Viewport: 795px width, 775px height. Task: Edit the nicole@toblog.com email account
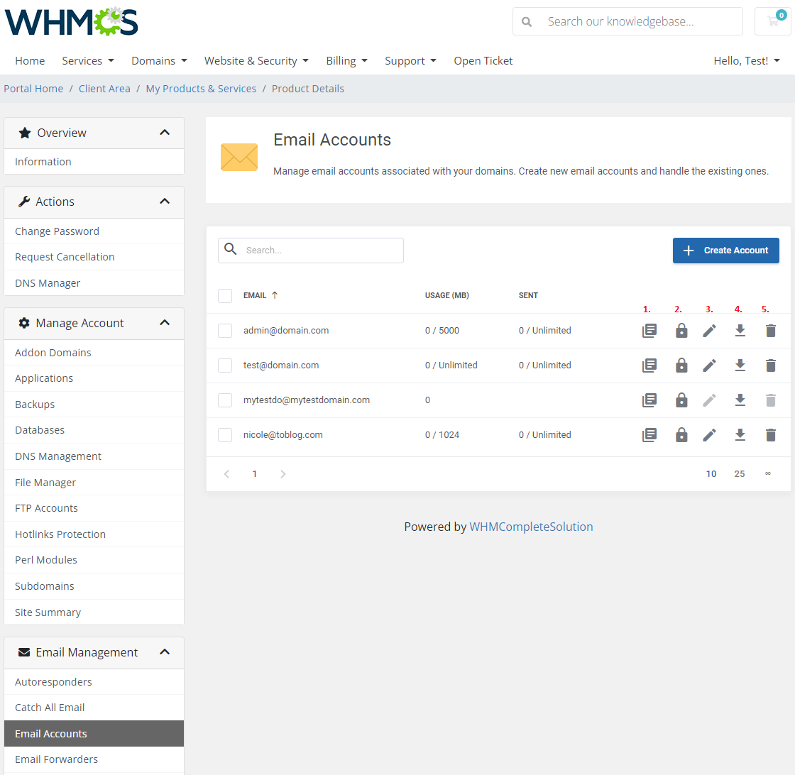tap(709, 434)
